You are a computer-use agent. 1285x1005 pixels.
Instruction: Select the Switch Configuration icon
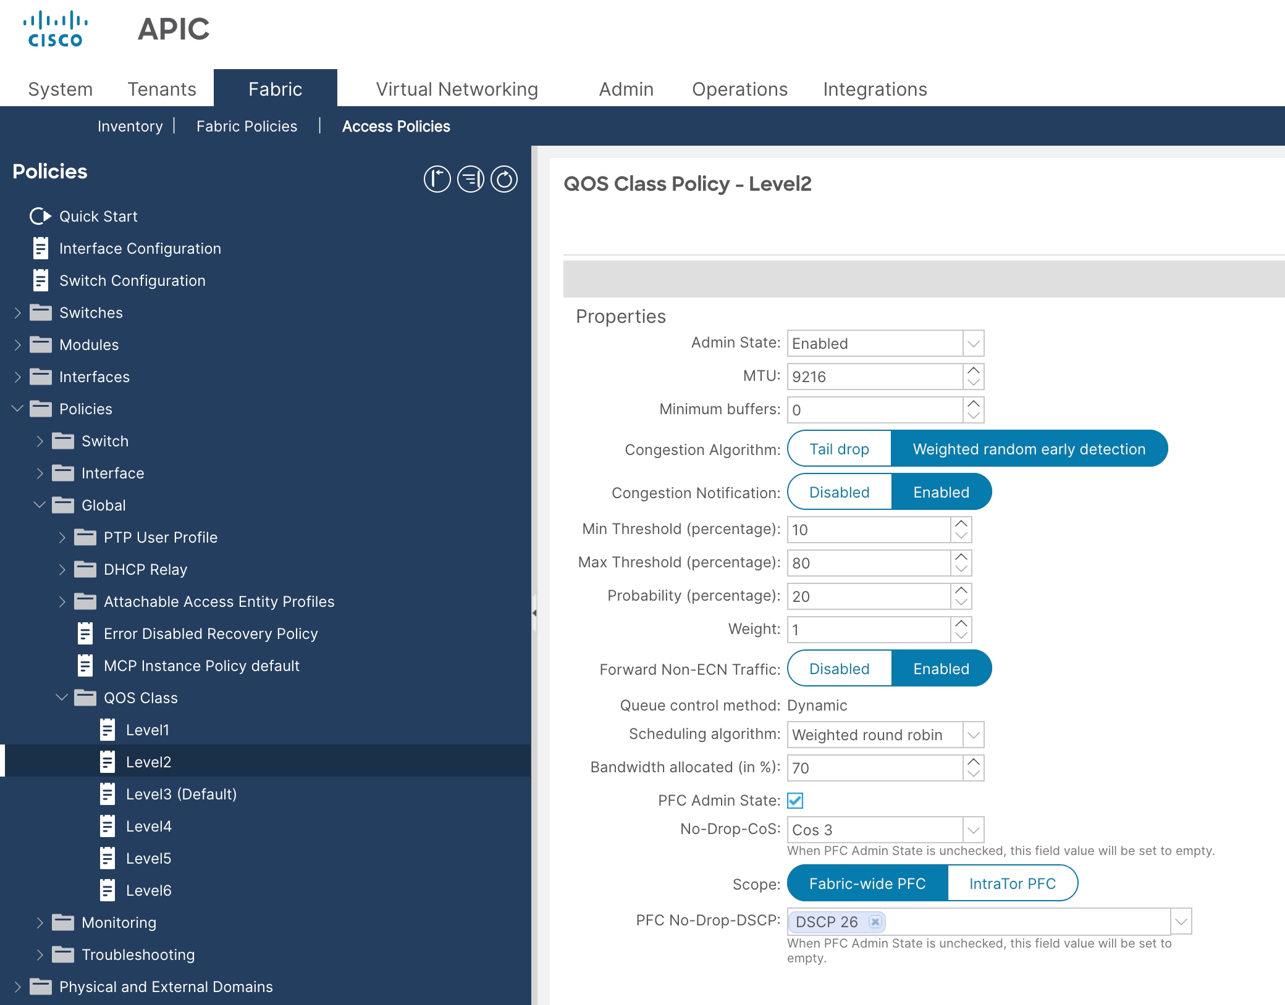click(x=41, y=280)
